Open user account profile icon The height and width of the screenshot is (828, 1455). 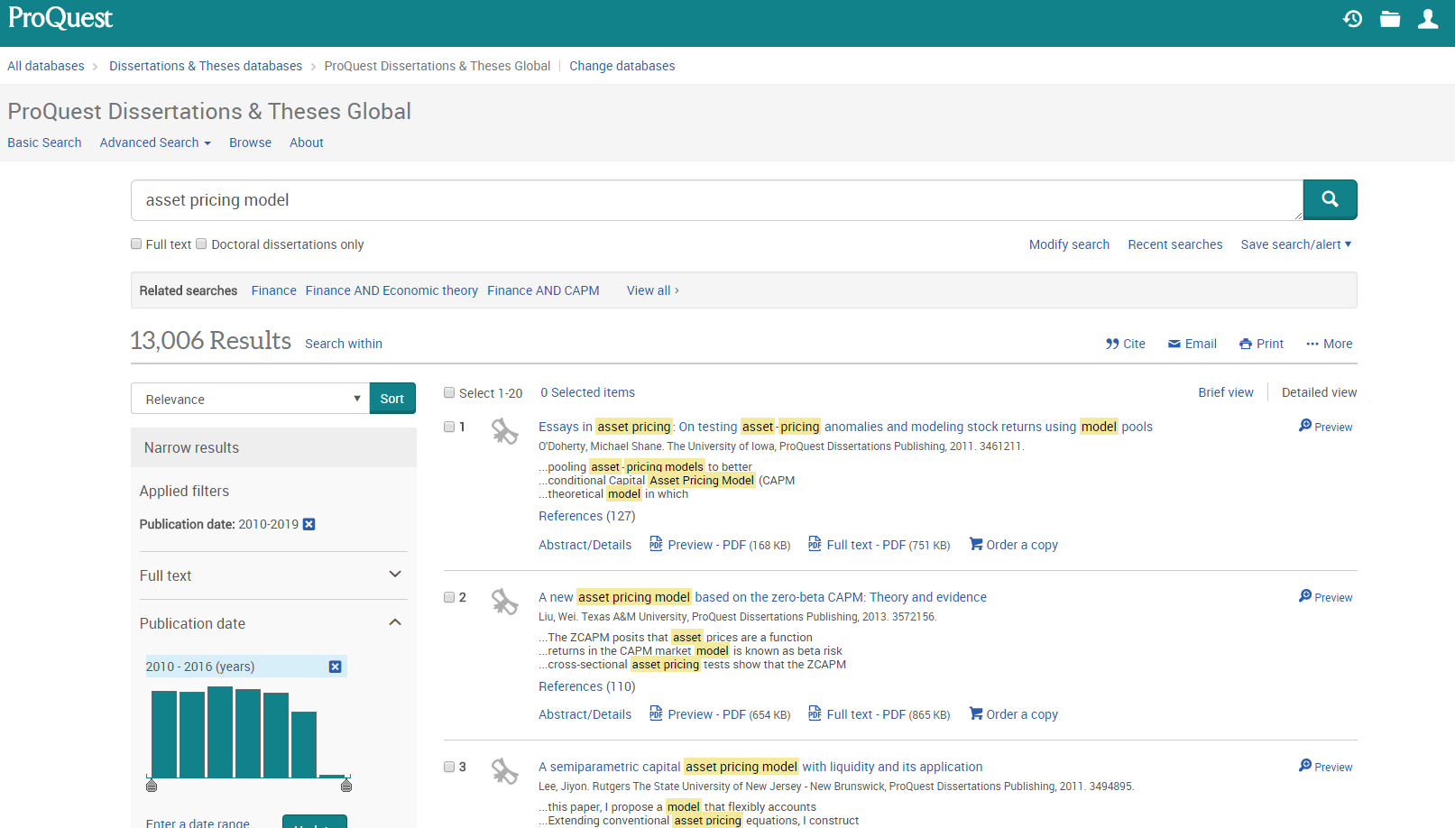click(x=1428, y=19)
